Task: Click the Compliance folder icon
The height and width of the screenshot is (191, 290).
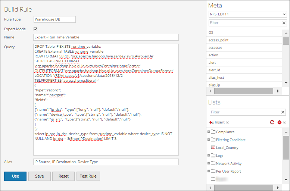Action: [x=213, y=132]
